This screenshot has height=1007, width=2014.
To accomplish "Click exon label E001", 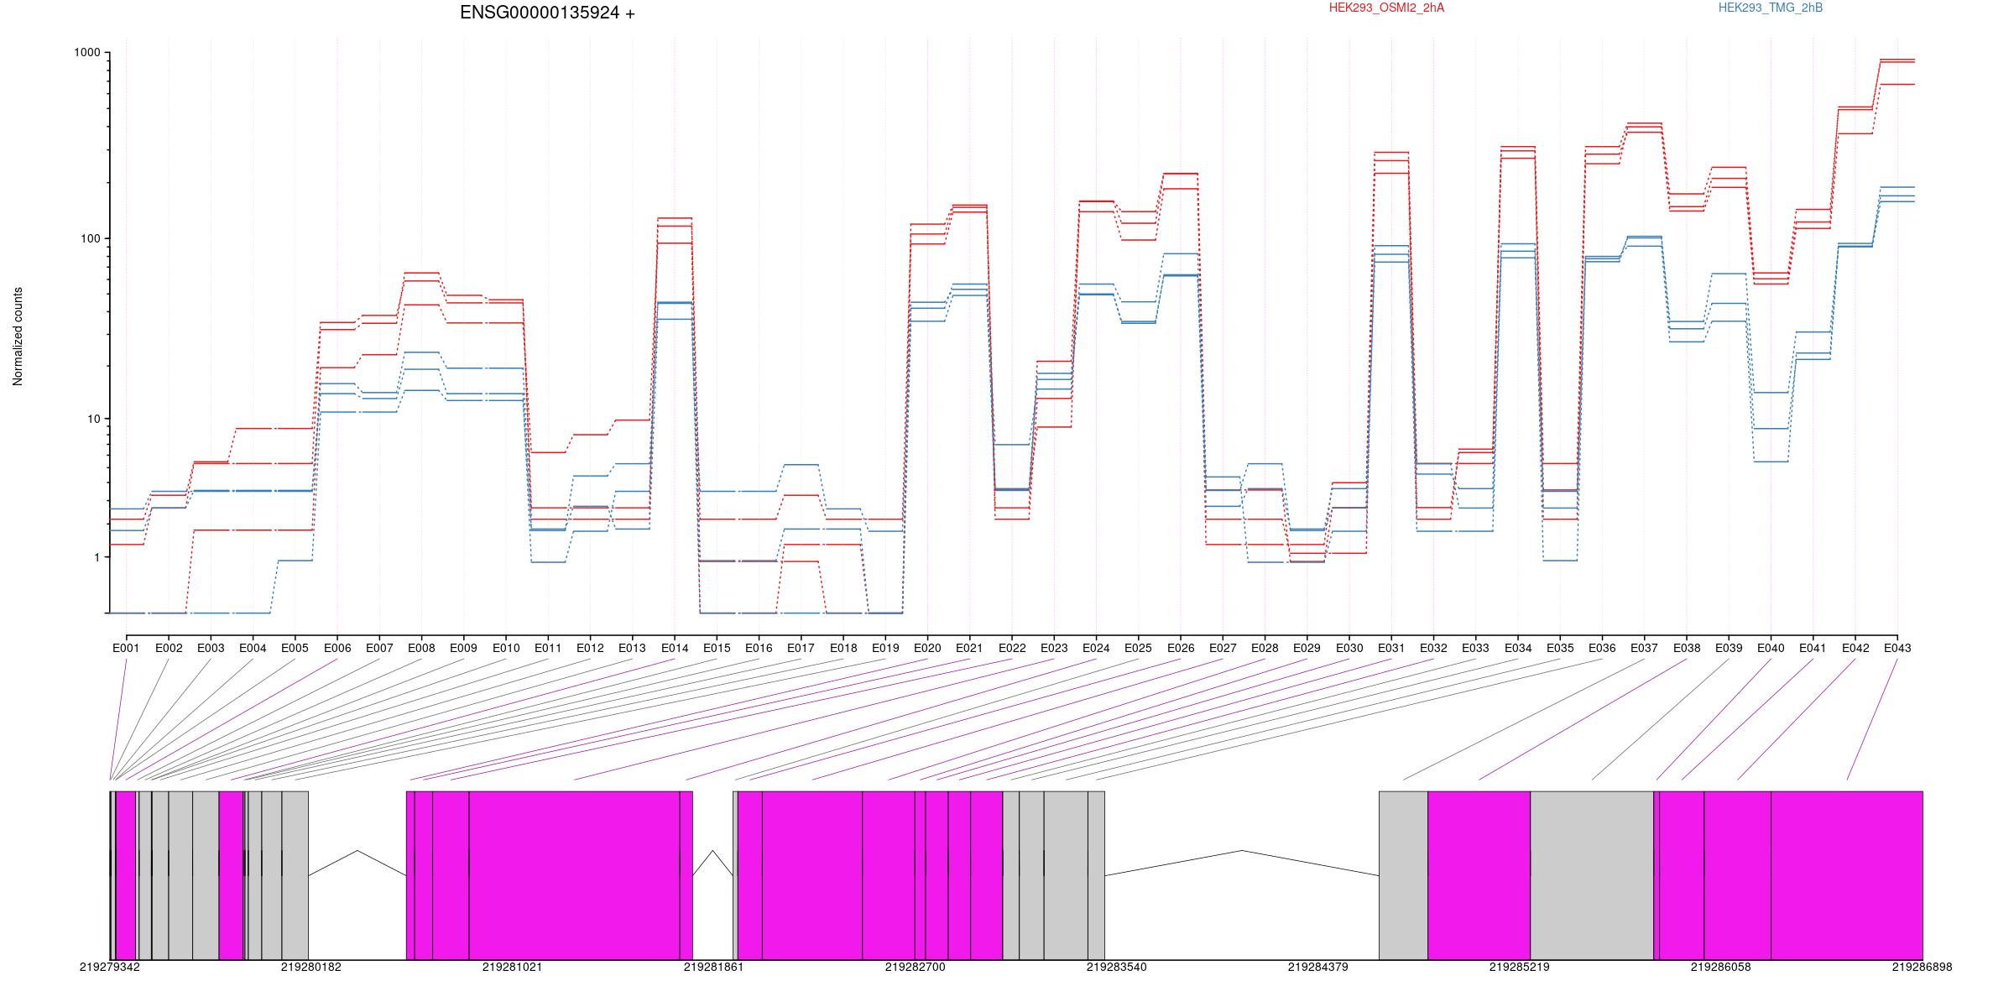I will point(126,648).
